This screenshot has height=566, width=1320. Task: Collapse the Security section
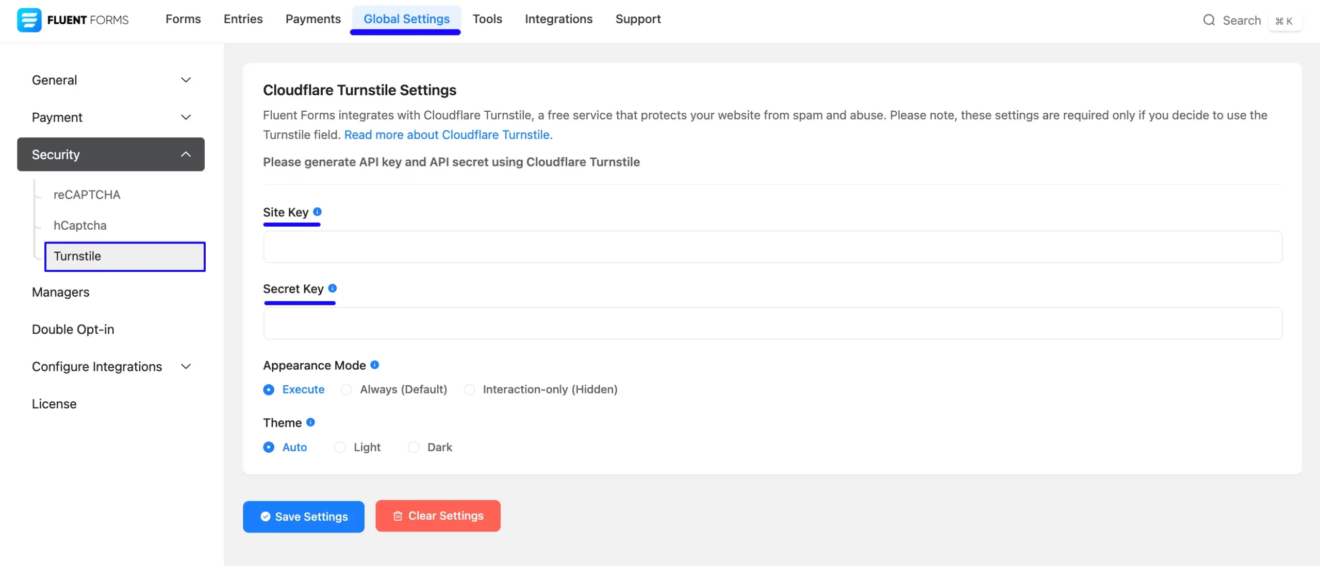(111, 155)
